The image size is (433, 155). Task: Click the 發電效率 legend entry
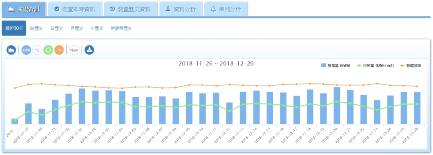point(410,65)
